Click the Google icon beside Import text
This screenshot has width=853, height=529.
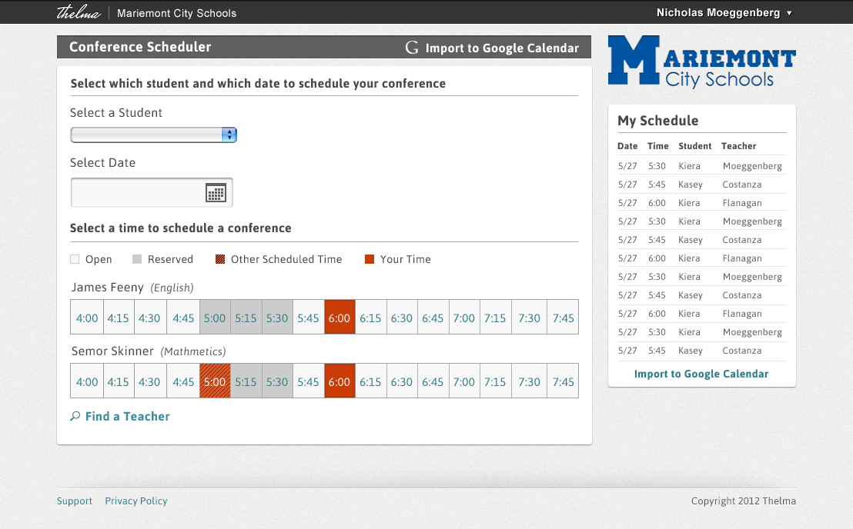(412, 48)
